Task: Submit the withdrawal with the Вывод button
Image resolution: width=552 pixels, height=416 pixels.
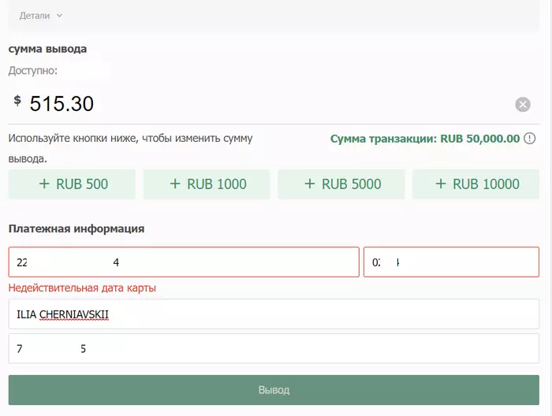Action: coord(274,390)
